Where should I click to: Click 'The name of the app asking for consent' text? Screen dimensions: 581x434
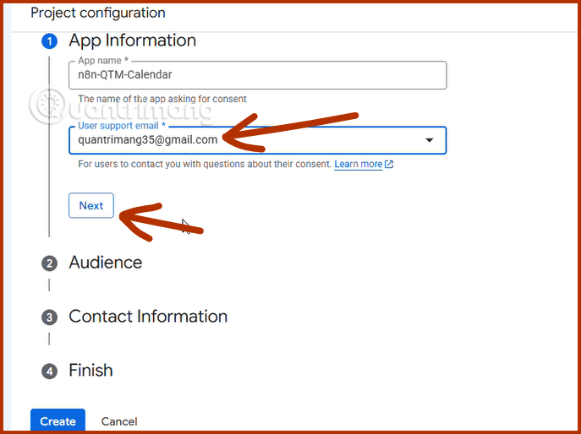click(162, 99)
